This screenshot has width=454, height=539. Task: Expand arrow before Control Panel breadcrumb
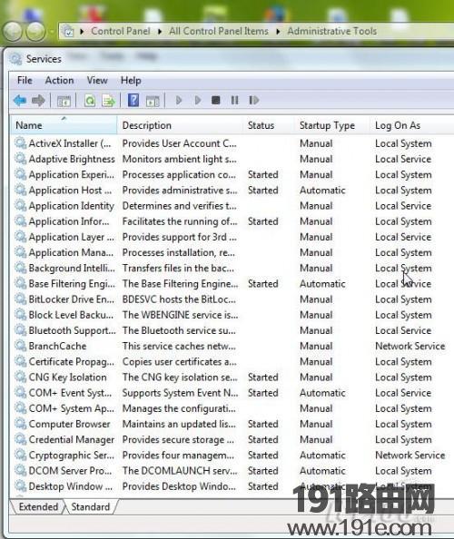pos(82,32)
